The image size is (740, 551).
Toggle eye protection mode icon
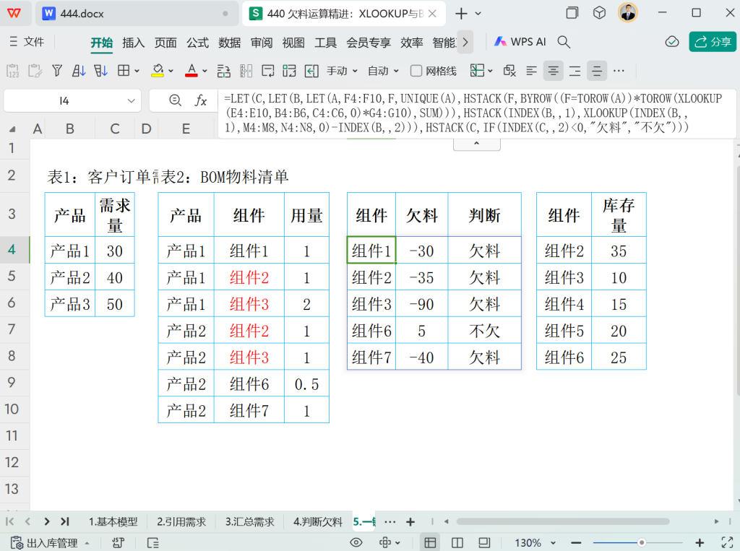tap(356, 543)
